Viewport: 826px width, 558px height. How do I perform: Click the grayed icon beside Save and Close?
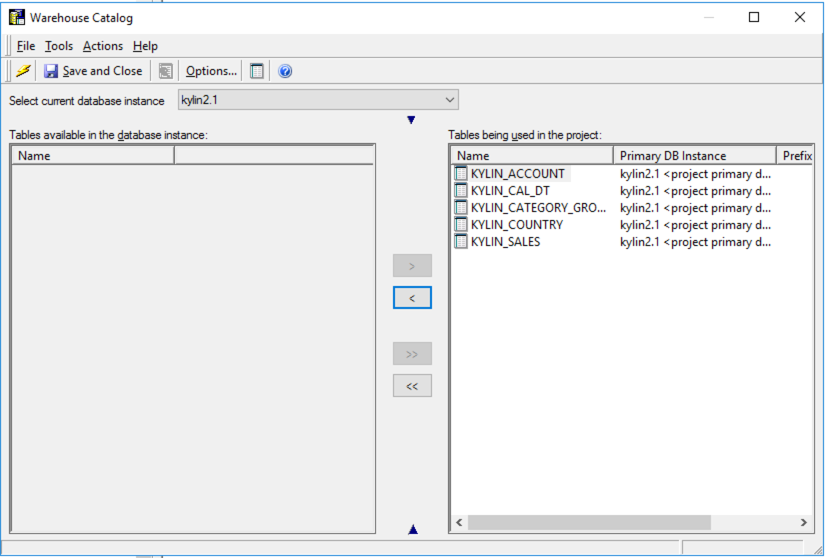pos(165,71)
